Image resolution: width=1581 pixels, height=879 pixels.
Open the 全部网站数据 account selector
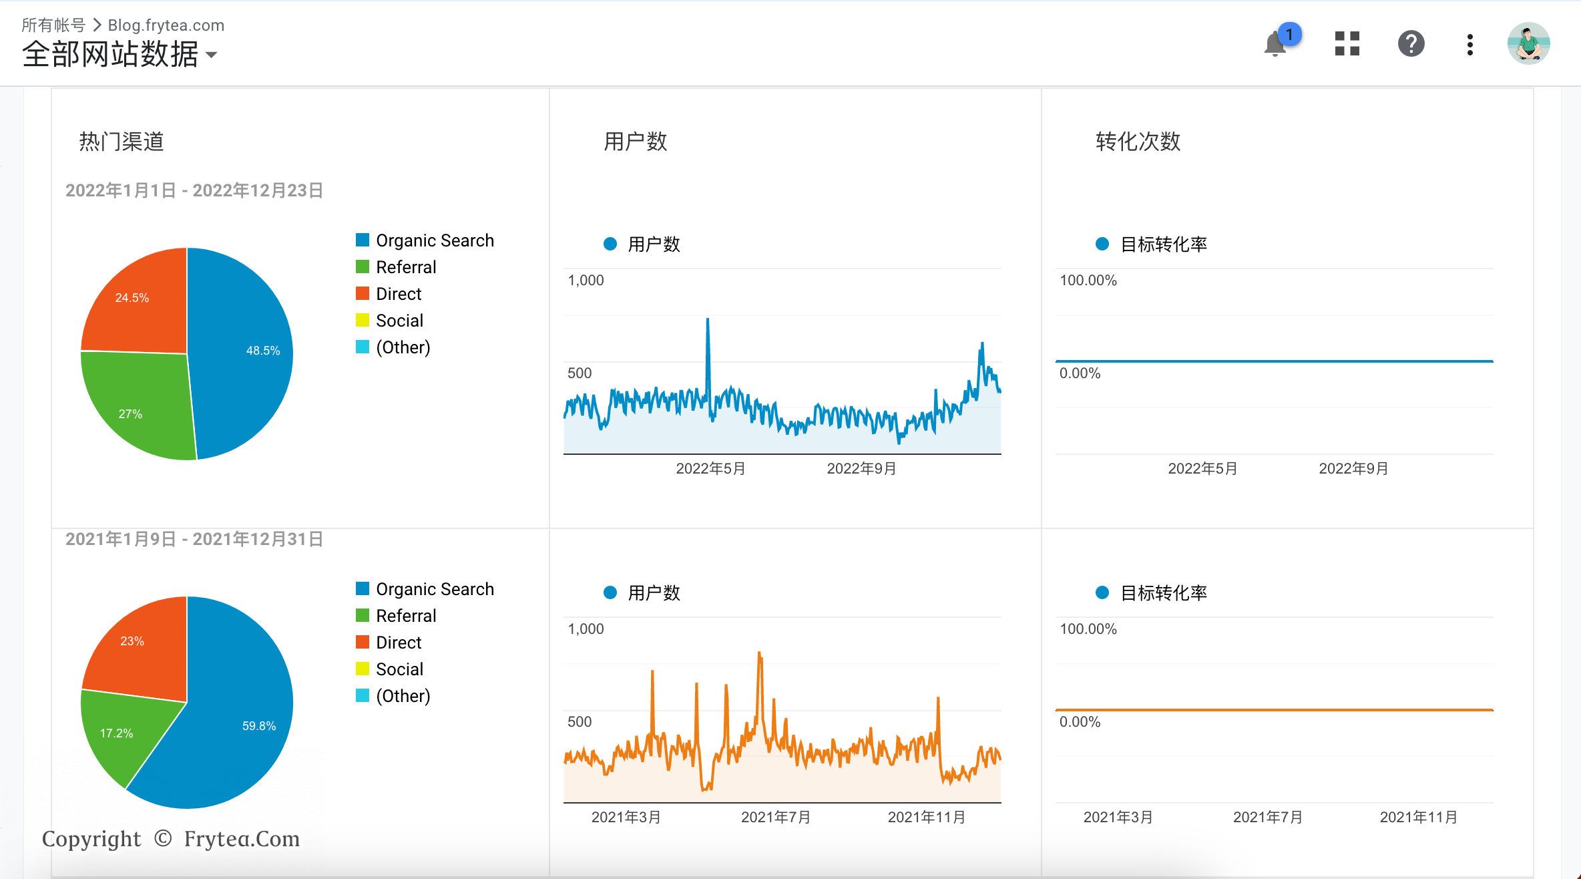point(110,54)
